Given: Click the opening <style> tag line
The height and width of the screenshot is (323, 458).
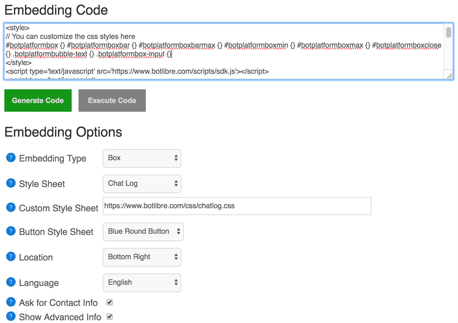Looking at the screenshot, I should coord(17,28).
